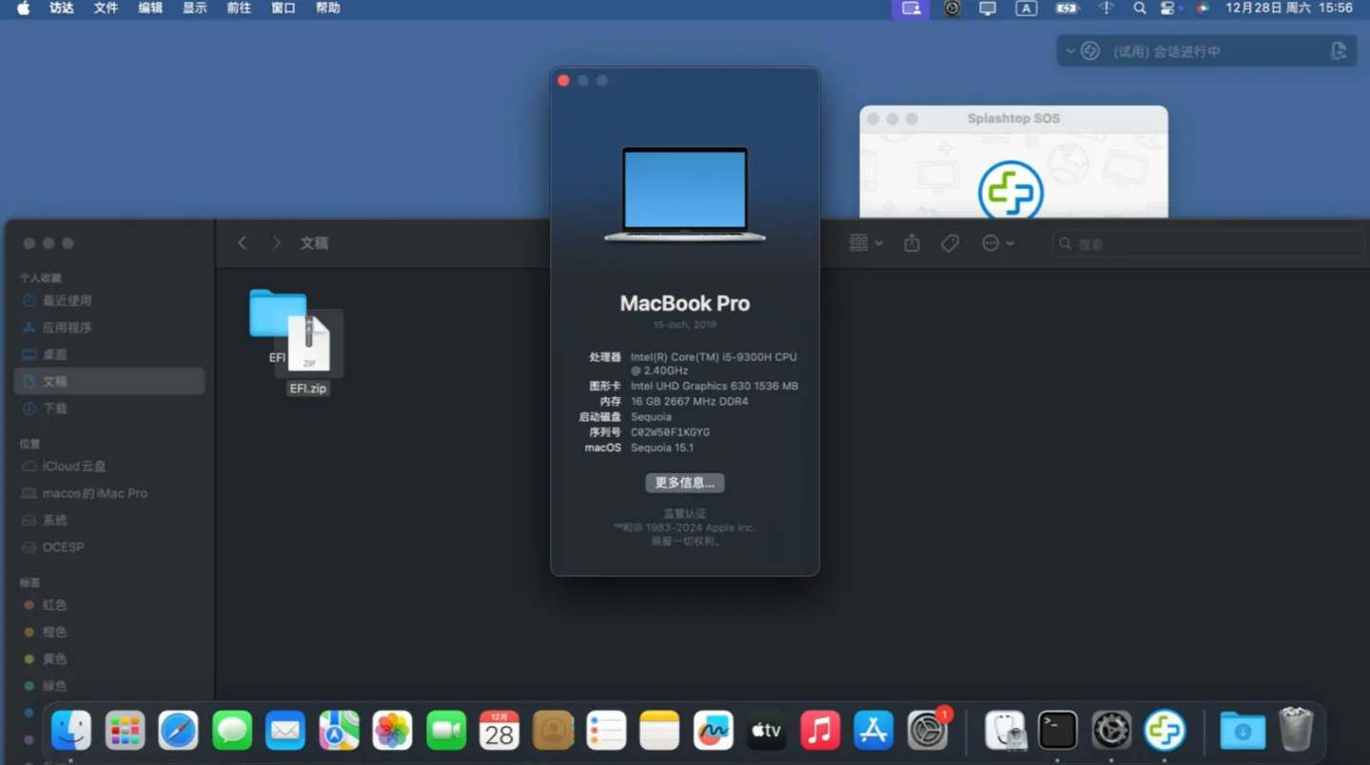Viewport: 1370px width, 765px height.
Task: Open the 前往 menu
Action: (238, 9)
